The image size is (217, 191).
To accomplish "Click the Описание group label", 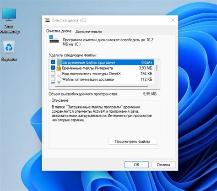I will click(x=60, y=100).
